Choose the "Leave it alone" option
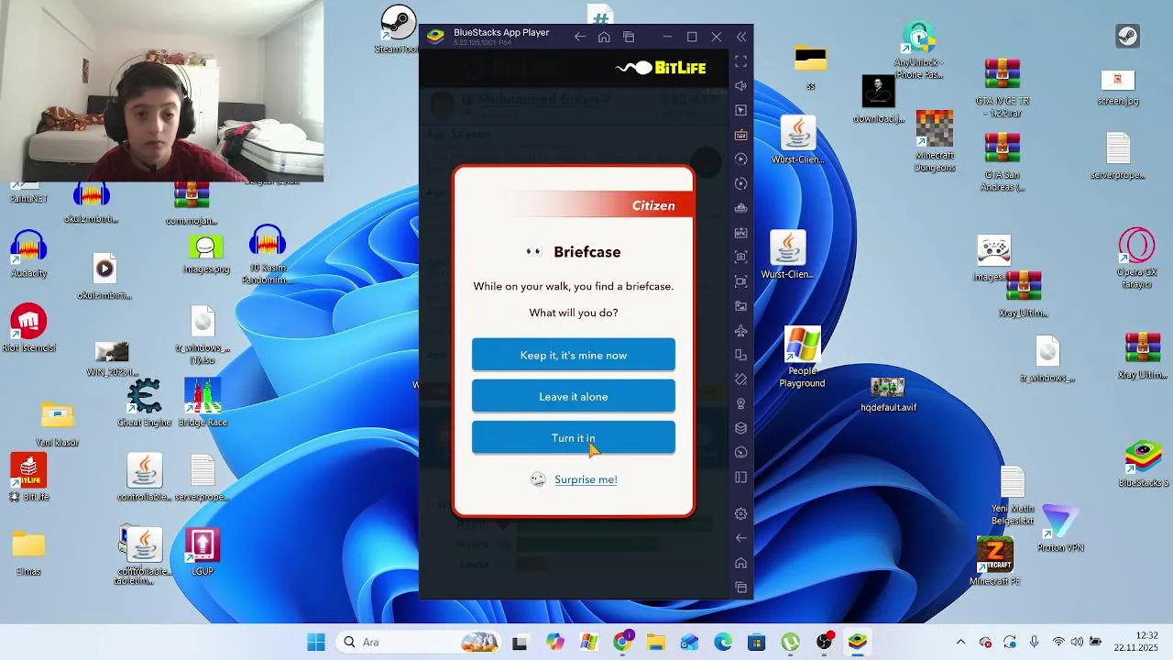The height and width of the screenshot is (660, 1173). coord(574,396)
